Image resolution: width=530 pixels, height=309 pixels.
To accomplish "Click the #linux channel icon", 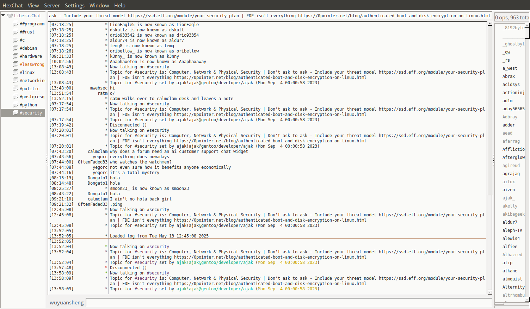I will (x=16, y=72).
